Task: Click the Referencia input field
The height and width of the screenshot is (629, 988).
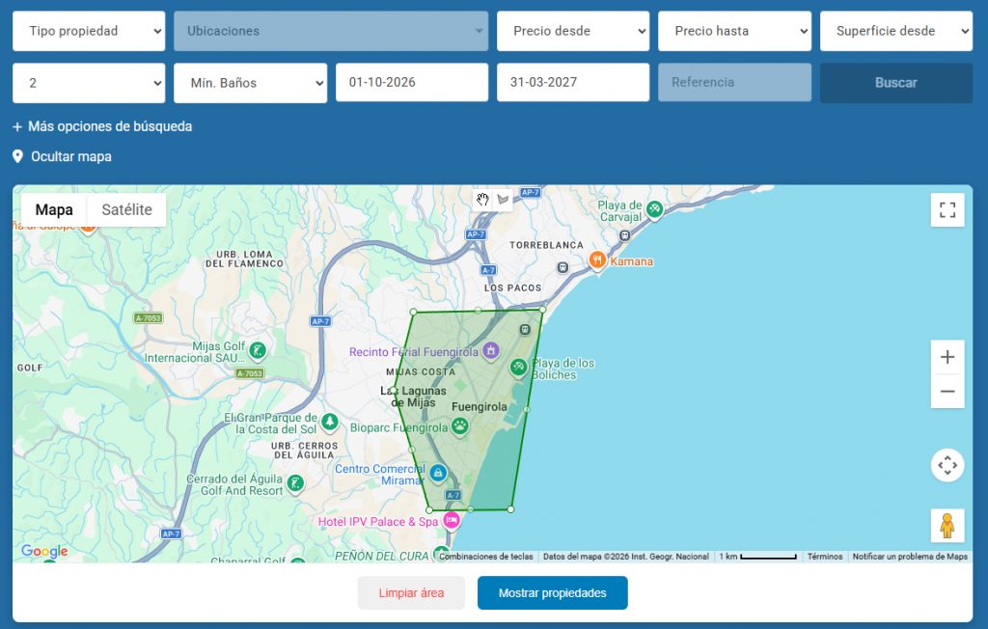Action: [x=734, y=83]
